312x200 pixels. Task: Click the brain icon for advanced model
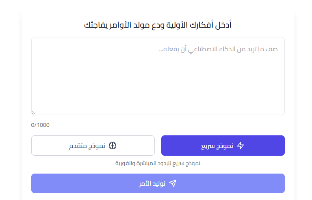(113, 146)
